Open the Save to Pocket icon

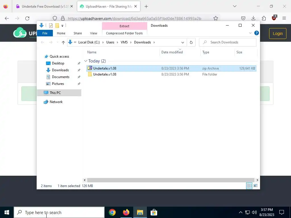pyautogui.click(x=243, y=18)
